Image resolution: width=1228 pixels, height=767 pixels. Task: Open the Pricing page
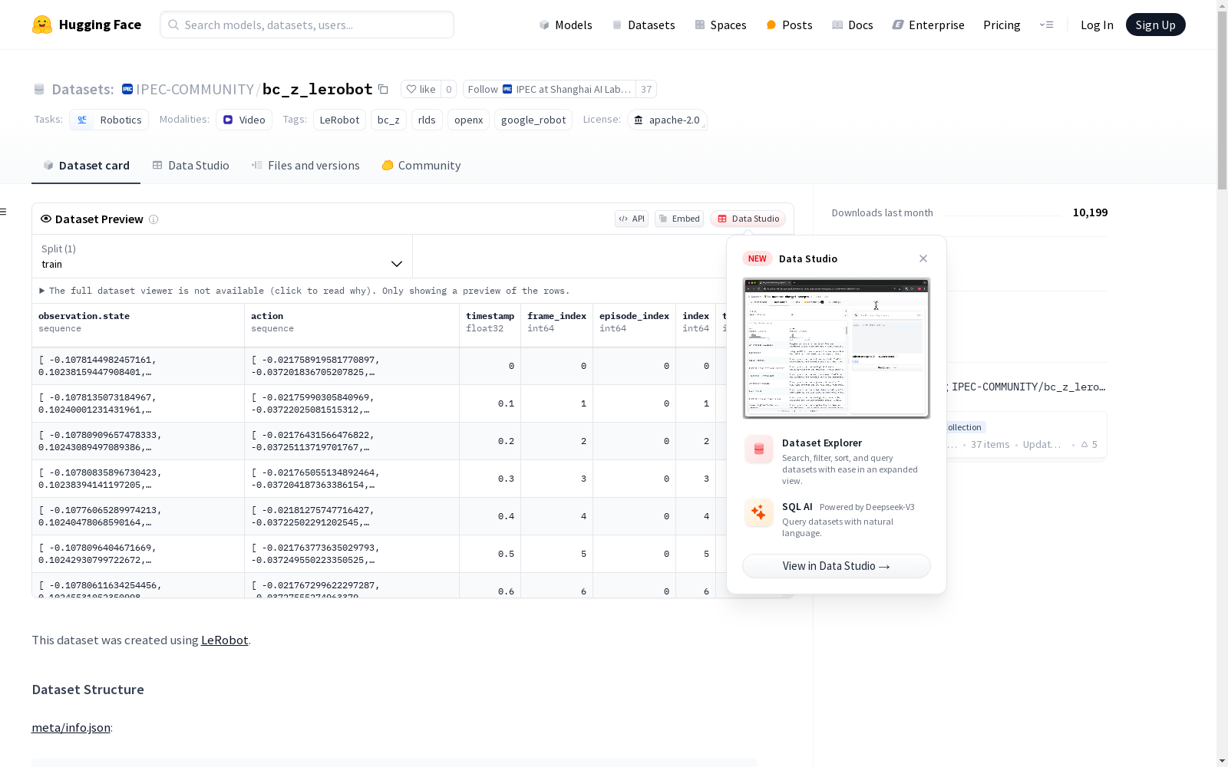click(x=1002, y=25)
